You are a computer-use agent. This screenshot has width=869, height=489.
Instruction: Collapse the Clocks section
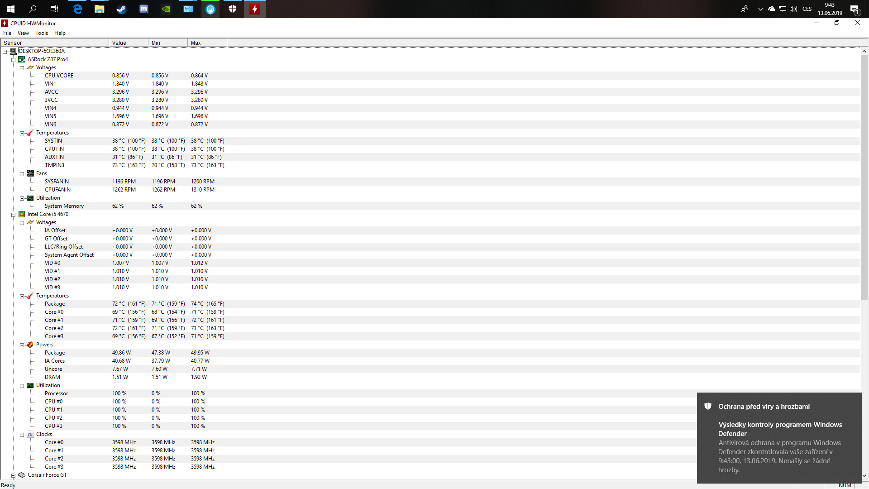(x=22, y=435)
